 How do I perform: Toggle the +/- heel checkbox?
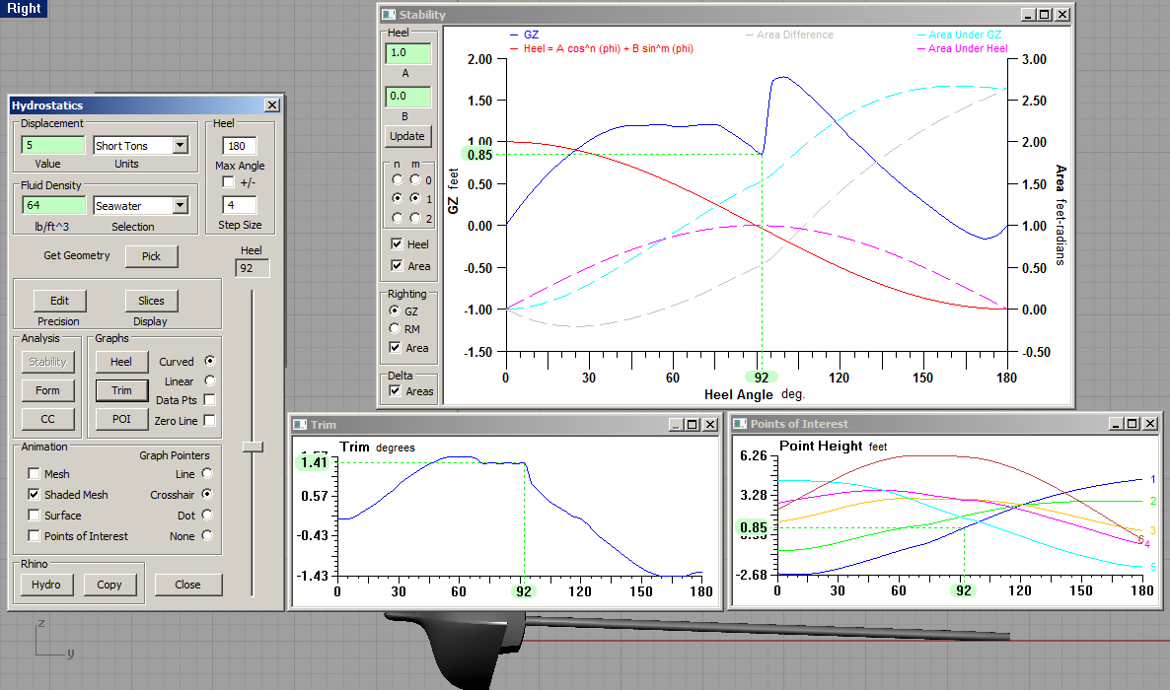pos(228,182)
